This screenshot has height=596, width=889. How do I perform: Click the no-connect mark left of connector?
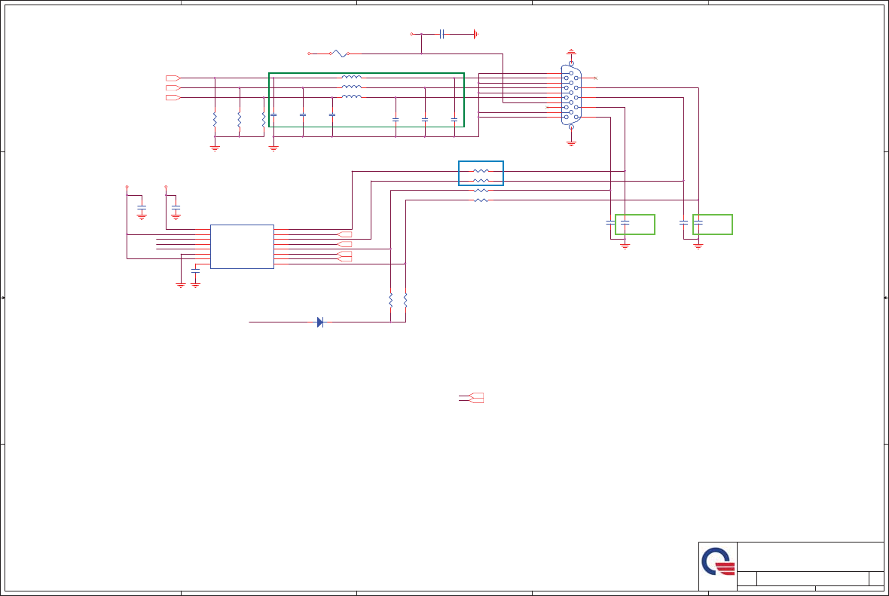click(x=546, y=107)
